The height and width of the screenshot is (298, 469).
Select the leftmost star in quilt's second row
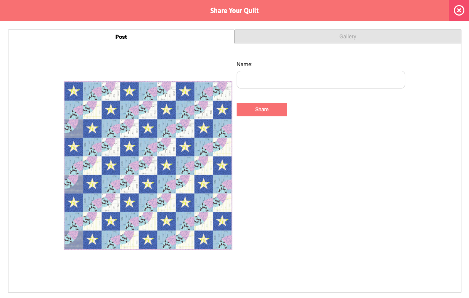111,110
